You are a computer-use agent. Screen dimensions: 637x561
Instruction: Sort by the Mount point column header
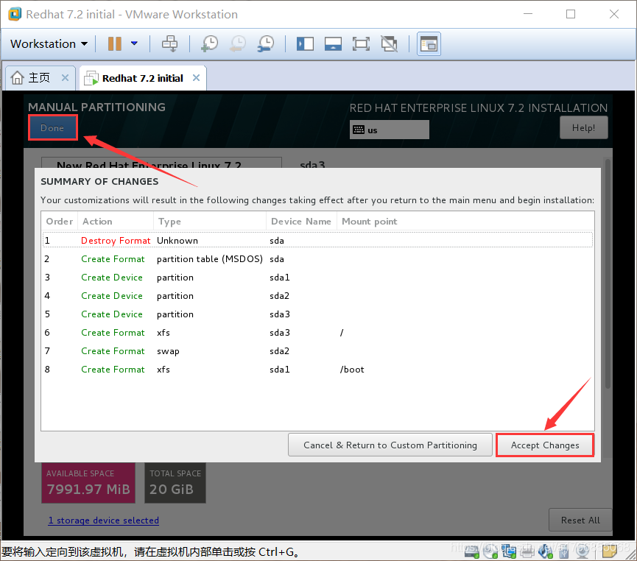[465, 222]
